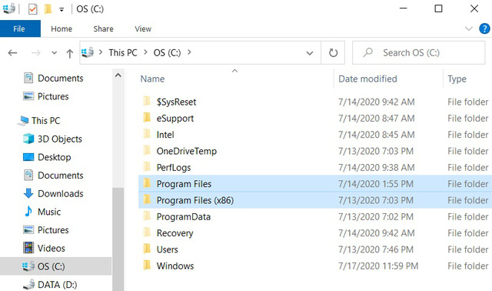
Task: Open the address bar history dropdown
Action: (310, 53)
